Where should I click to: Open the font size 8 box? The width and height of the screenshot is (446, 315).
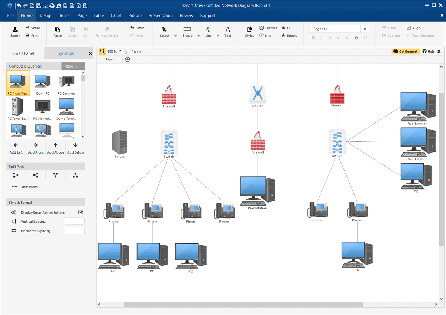click(x=365, y=29)
